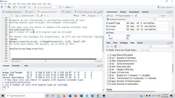Click the show-in-new-window icon in editor toolbar

(12, 16)
